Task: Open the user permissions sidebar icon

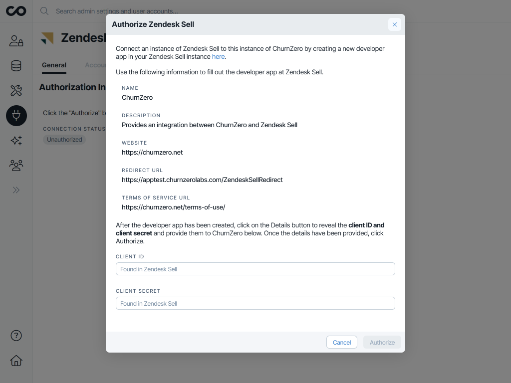Action: tap(16, 41)
